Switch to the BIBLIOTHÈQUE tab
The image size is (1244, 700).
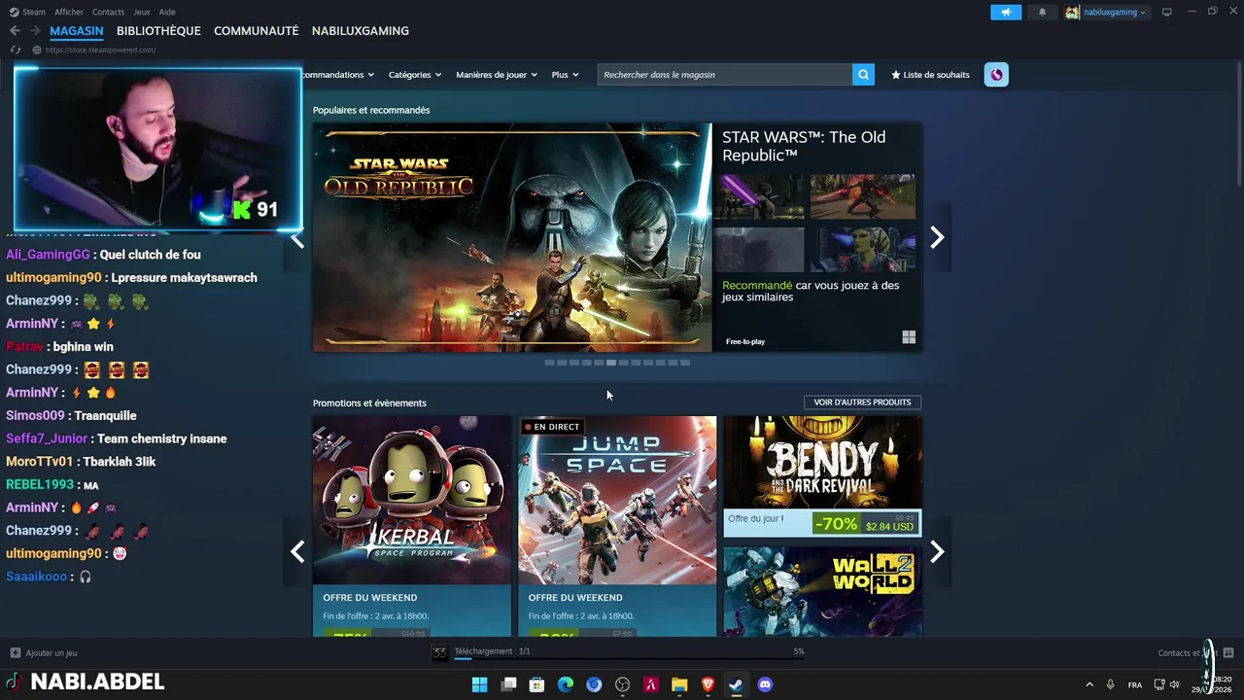click(158, 31)
